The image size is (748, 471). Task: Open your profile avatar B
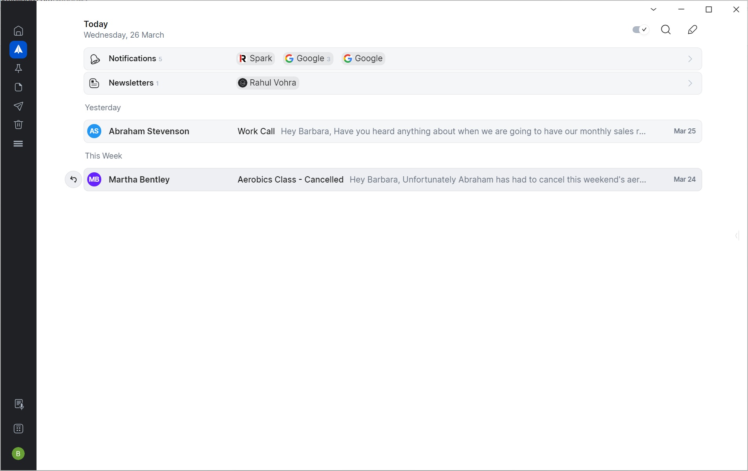pos(18,454)
